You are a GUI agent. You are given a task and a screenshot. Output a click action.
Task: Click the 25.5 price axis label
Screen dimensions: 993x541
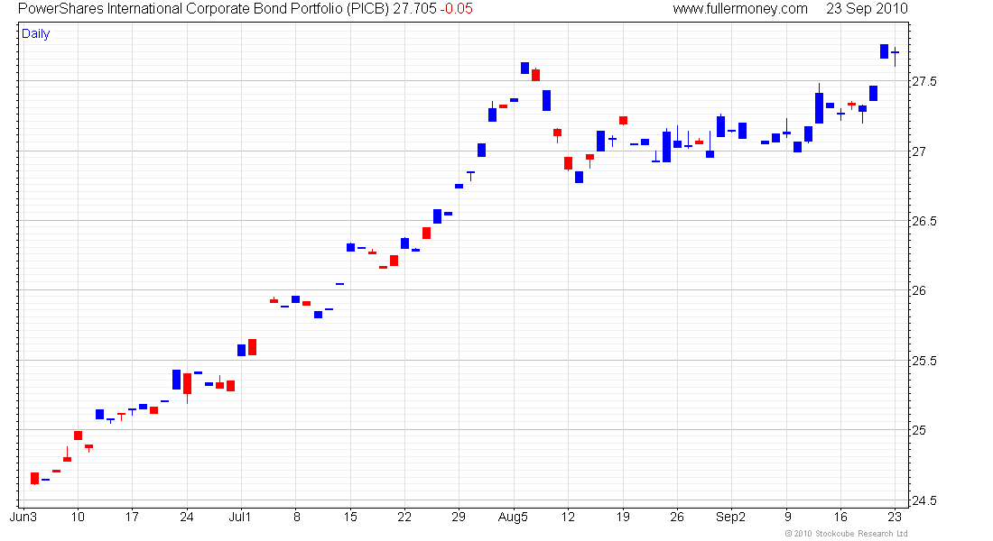pos(924,362)
